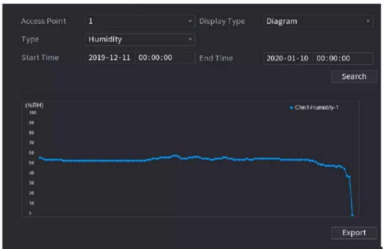The image size is (383, 249).
Task: Open the Display Type dropdown showing Diagram
Action: 318,21
